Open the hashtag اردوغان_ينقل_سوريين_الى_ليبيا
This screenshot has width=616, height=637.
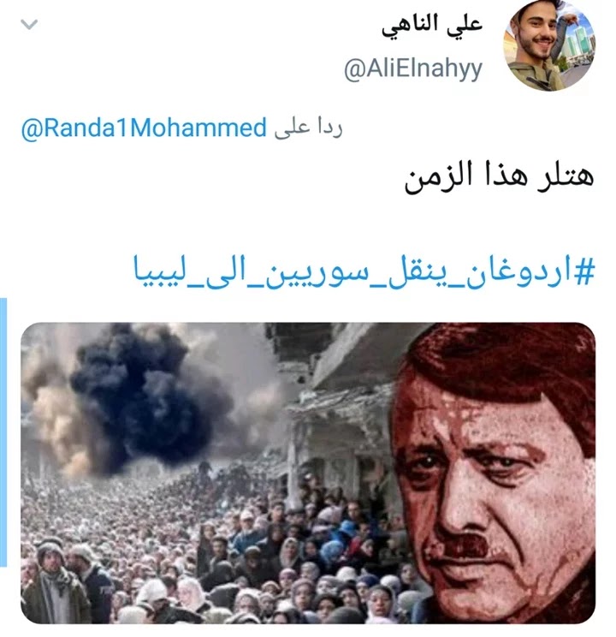364,271
